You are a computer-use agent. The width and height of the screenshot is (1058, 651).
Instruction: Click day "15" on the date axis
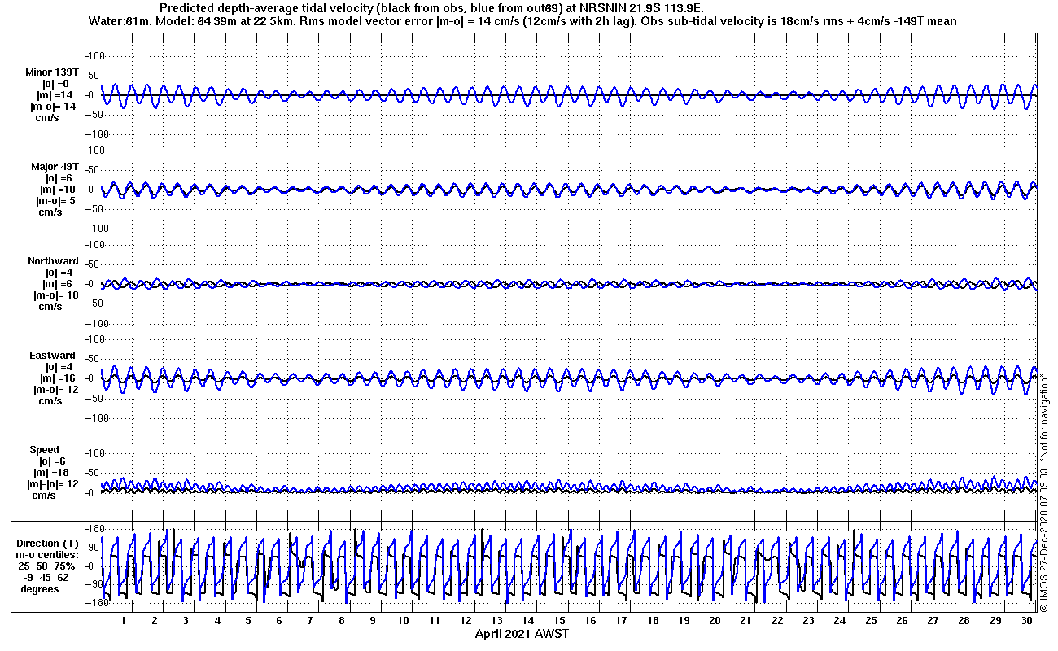(559, 621)
